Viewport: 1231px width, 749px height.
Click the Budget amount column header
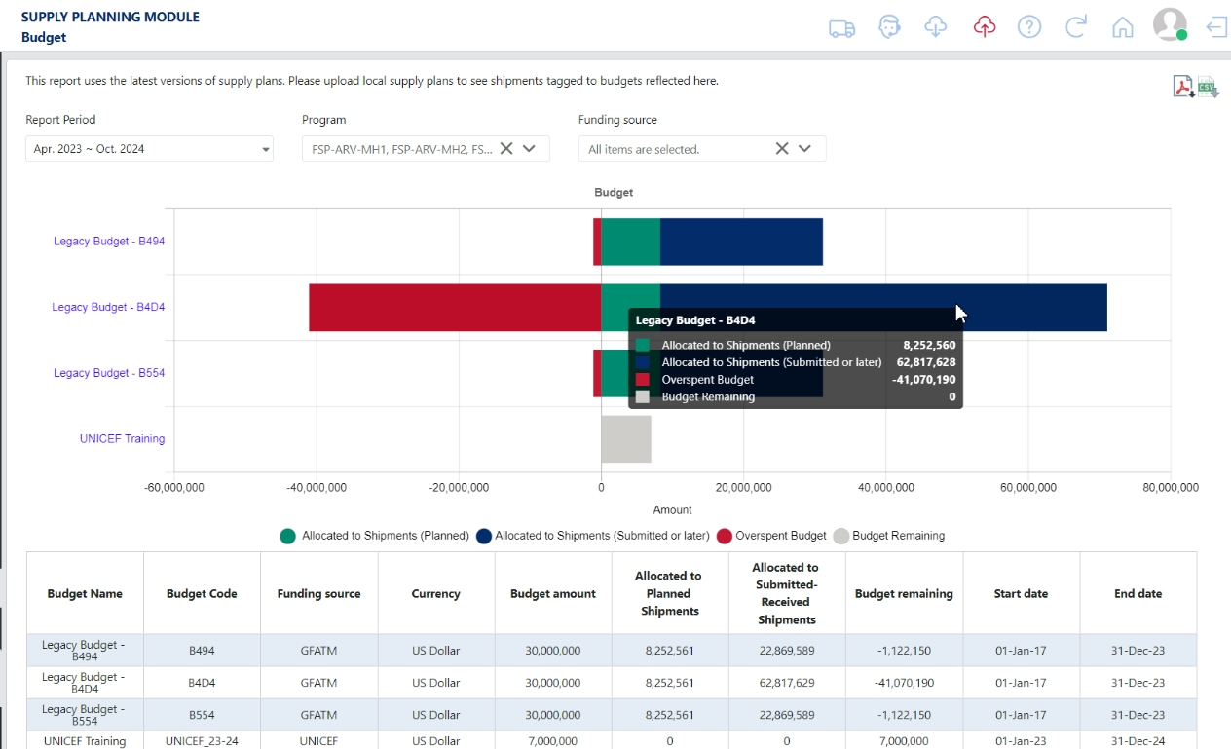pyautogui.click(x=553, y=594)
